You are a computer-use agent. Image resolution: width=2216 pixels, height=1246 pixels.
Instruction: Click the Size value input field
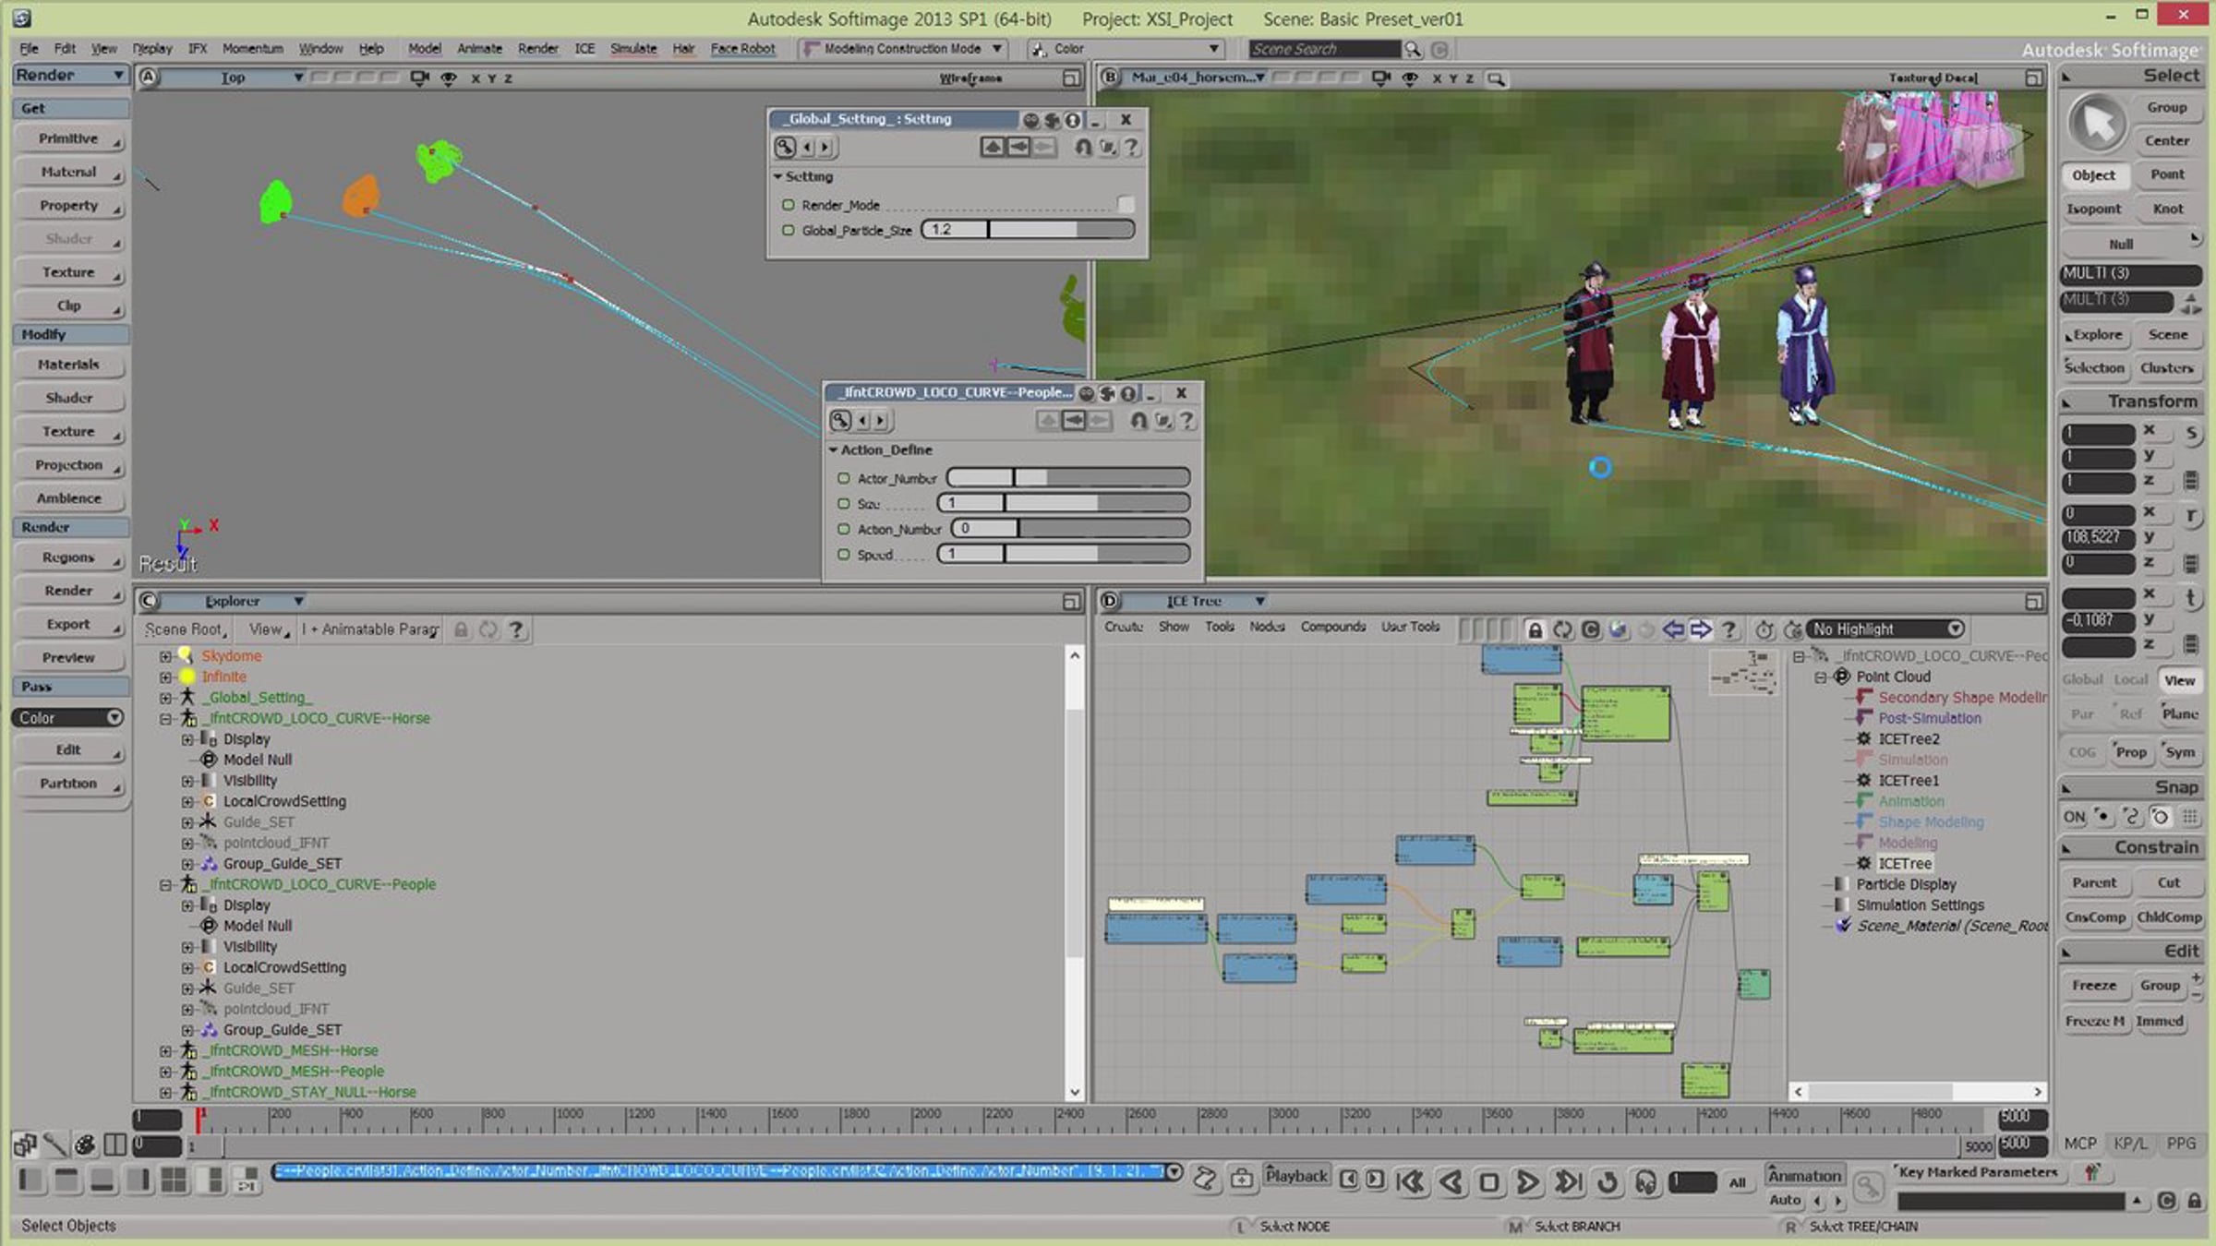coord(970,503)
